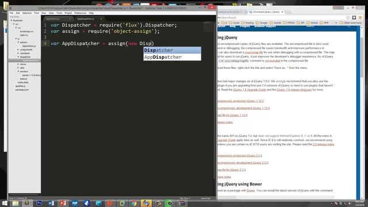The width and height of the screenshot is (368, 207).
Task: Collapse the src folder in sidebar
Action: [14, 24]
